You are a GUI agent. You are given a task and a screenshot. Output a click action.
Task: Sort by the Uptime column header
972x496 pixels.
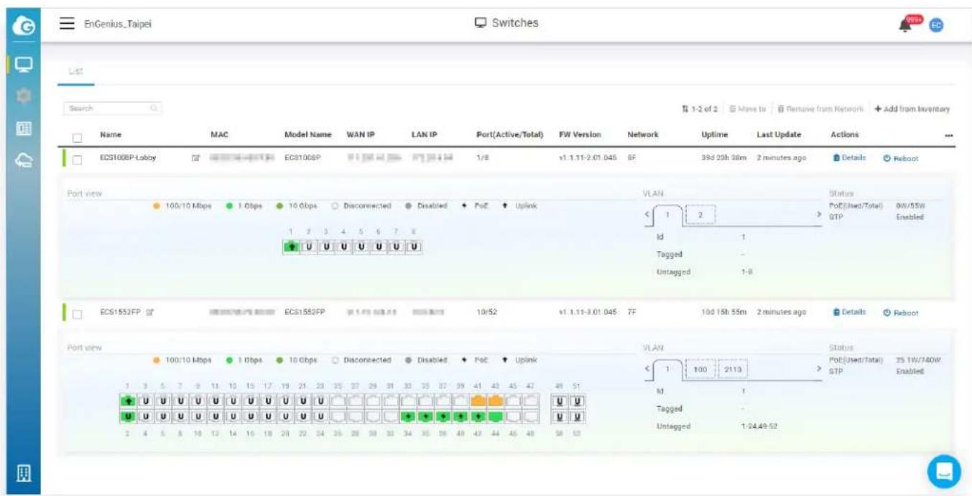tap(715, 134)
